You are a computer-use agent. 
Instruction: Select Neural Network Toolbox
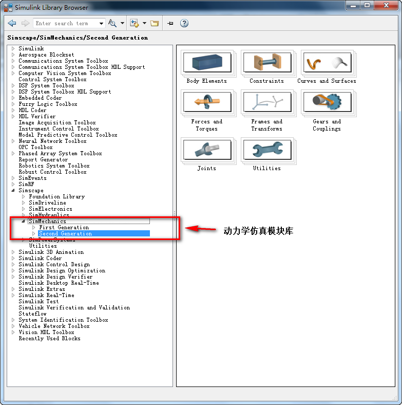click(x=53, y=141)
